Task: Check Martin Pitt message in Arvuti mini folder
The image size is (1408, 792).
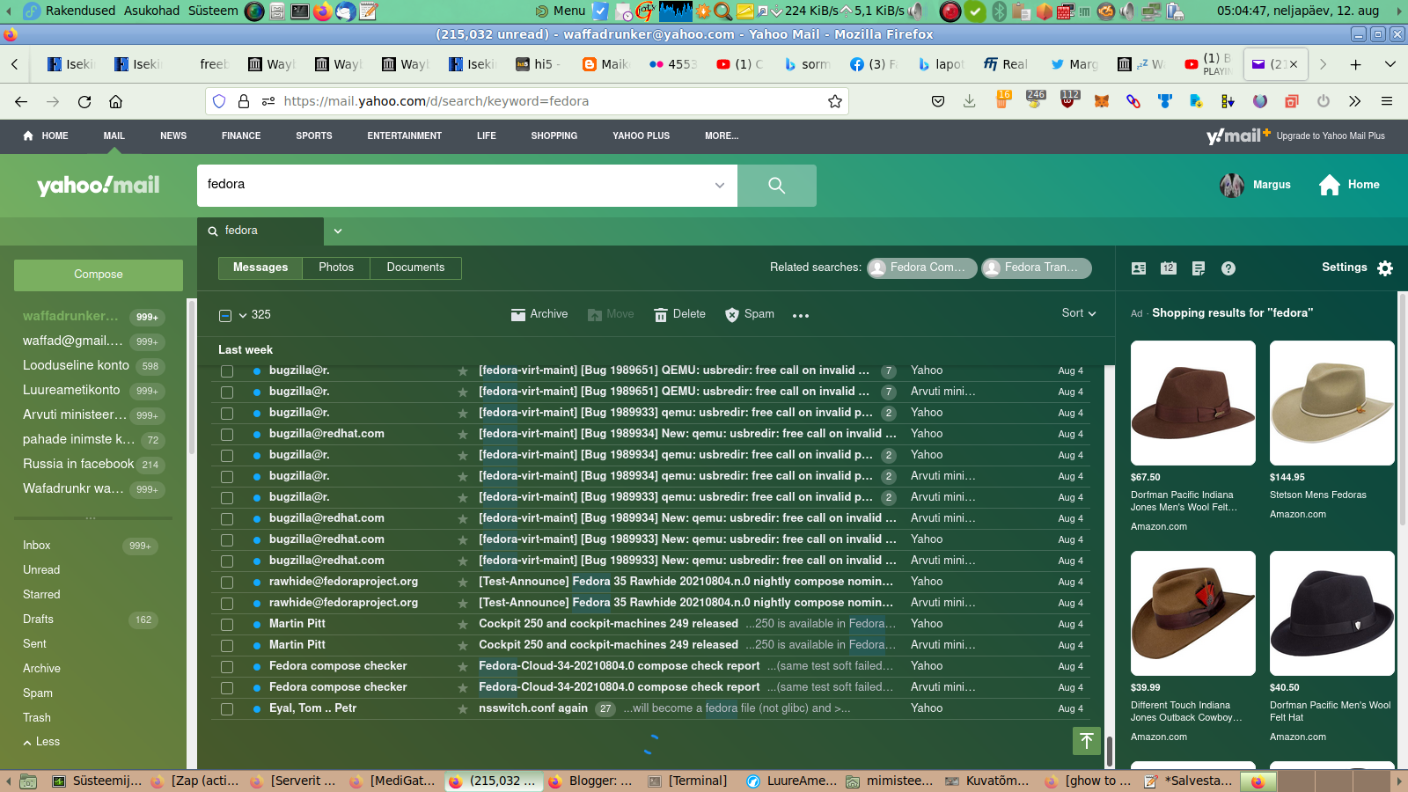Action: click(227, 646)
